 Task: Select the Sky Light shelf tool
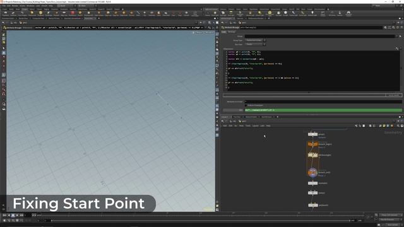click(x=278, y=13)
